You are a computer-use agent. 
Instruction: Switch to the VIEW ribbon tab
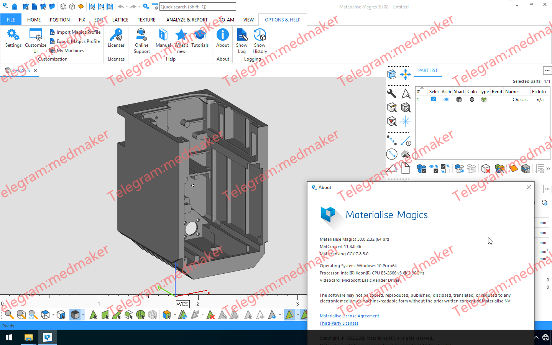[248, 20]
